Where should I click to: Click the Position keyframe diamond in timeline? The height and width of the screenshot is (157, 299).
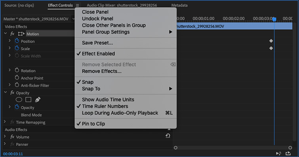pyautogui.click(x=271, y=41)
